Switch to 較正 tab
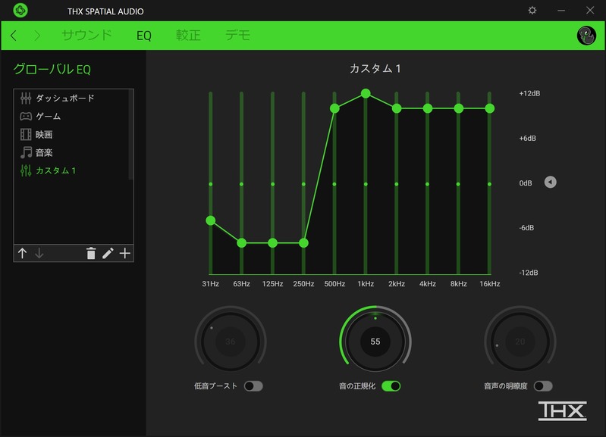Viewport: 606px width, 437px height. [x=188, y=36]
